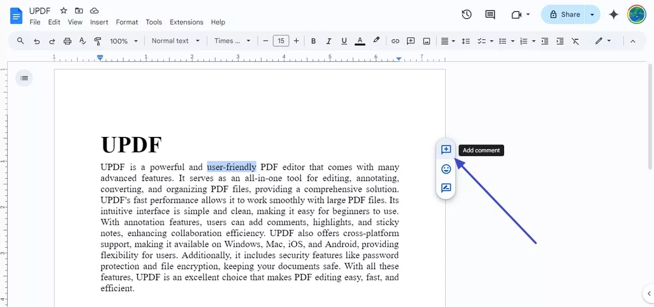Image resolution: width=654 pixels, height=307 pixels.
Task: Open version history clock icon
Action: pyautogui.click(x=466, y=15)
